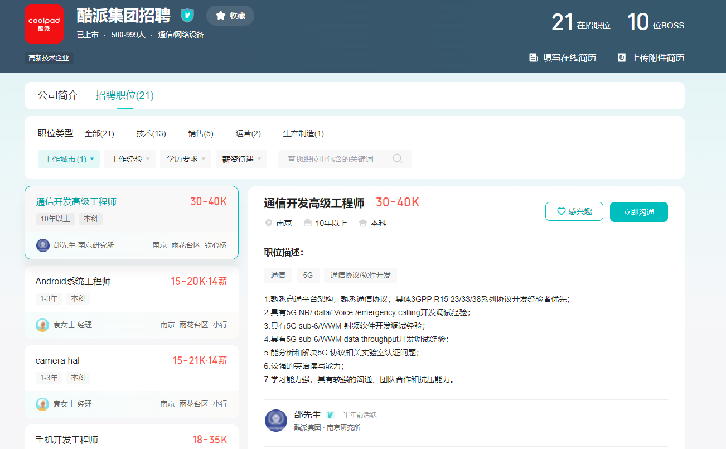
Task: Click the star 收藏 favorite button
Action: click(x=230, y=16)
